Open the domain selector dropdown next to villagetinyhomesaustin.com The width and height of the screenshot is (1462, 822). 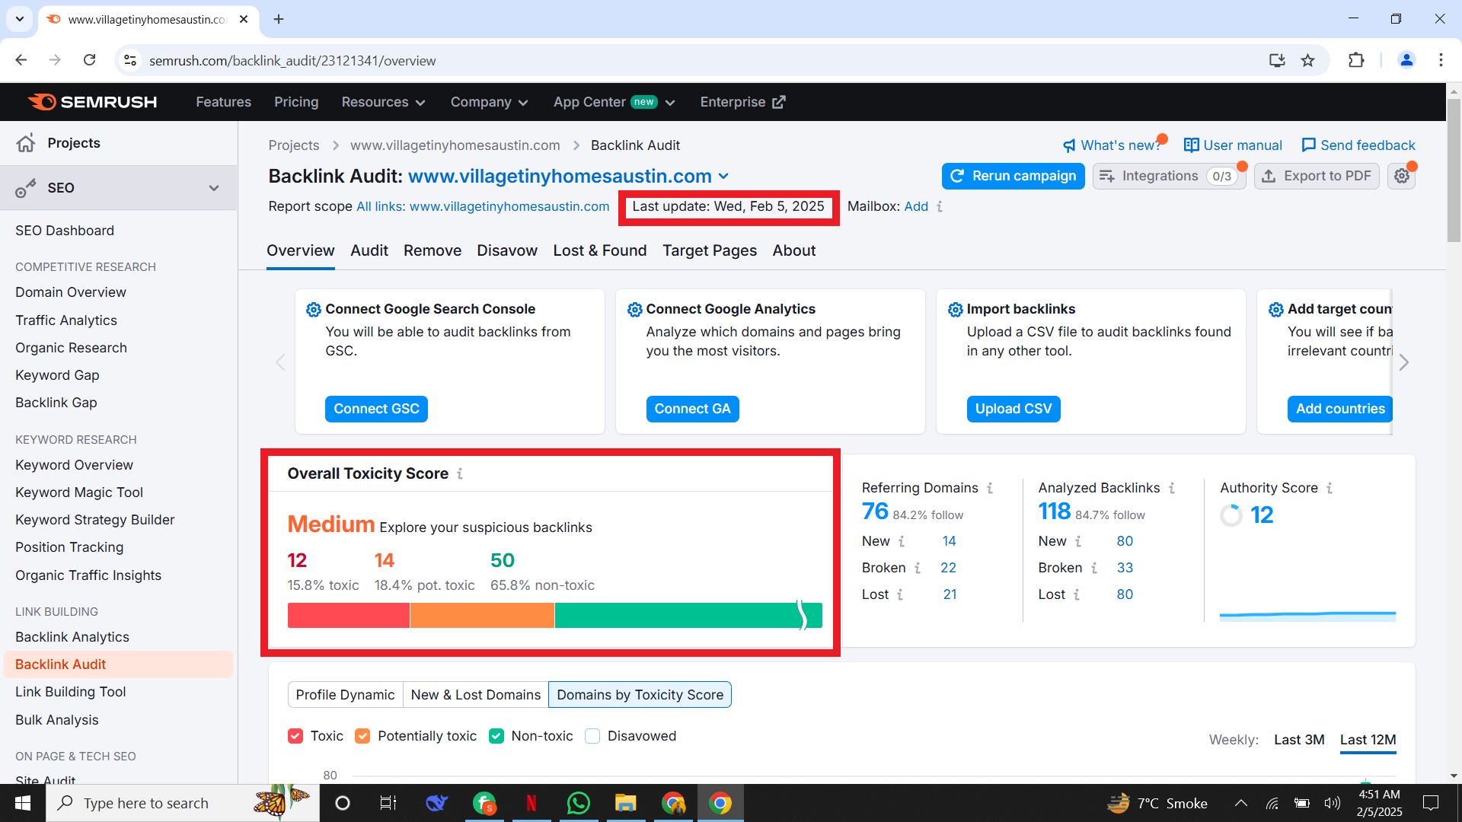coord(723,177)
